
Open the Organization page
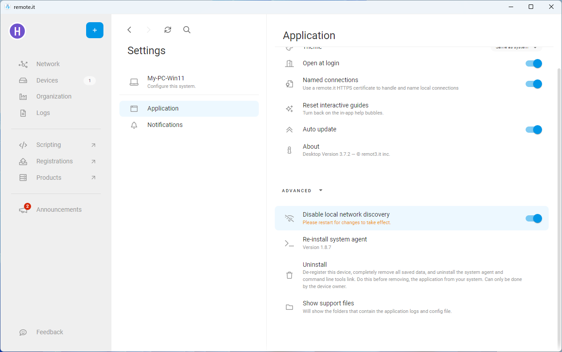point(56,97)
